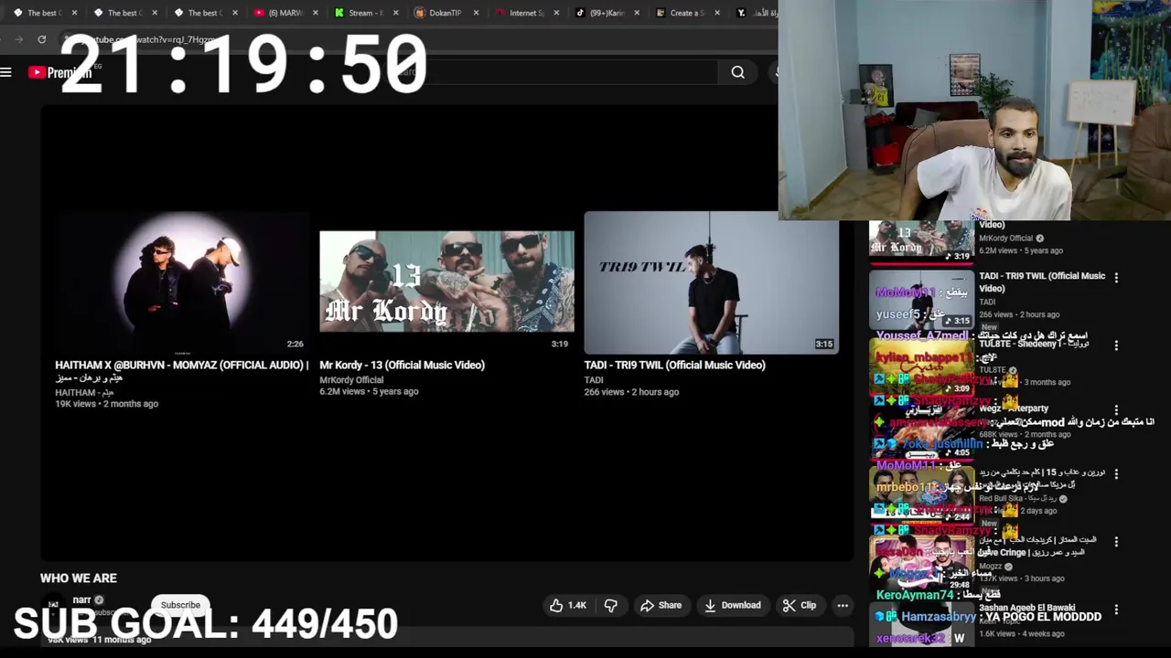Switch to the (6) MARW YouTube tab
Viewport: 1171px width, 658px height.
(x=284, y=13)
